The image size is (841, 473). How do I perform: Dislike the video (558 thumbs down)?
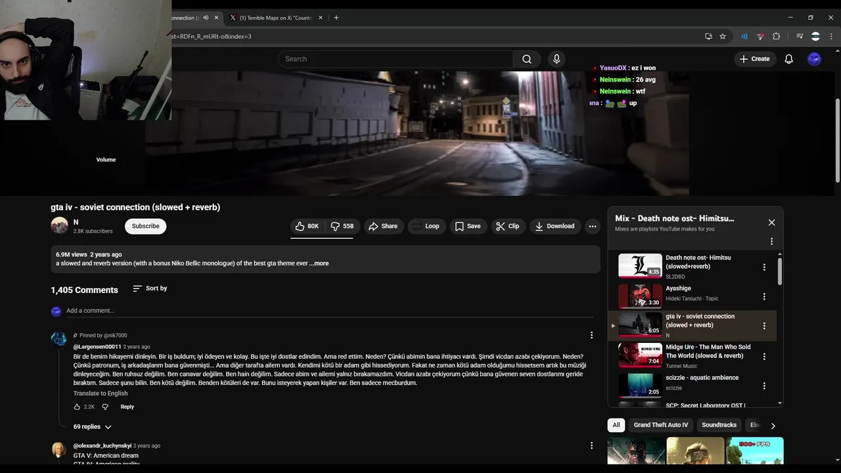(342, 226)
